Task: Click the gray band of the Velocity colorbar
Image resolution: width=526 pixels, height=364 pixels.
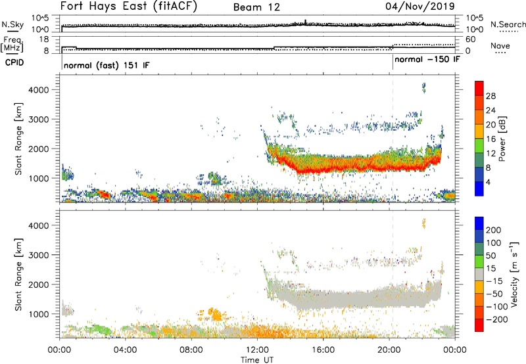Action: pos(479,274)
